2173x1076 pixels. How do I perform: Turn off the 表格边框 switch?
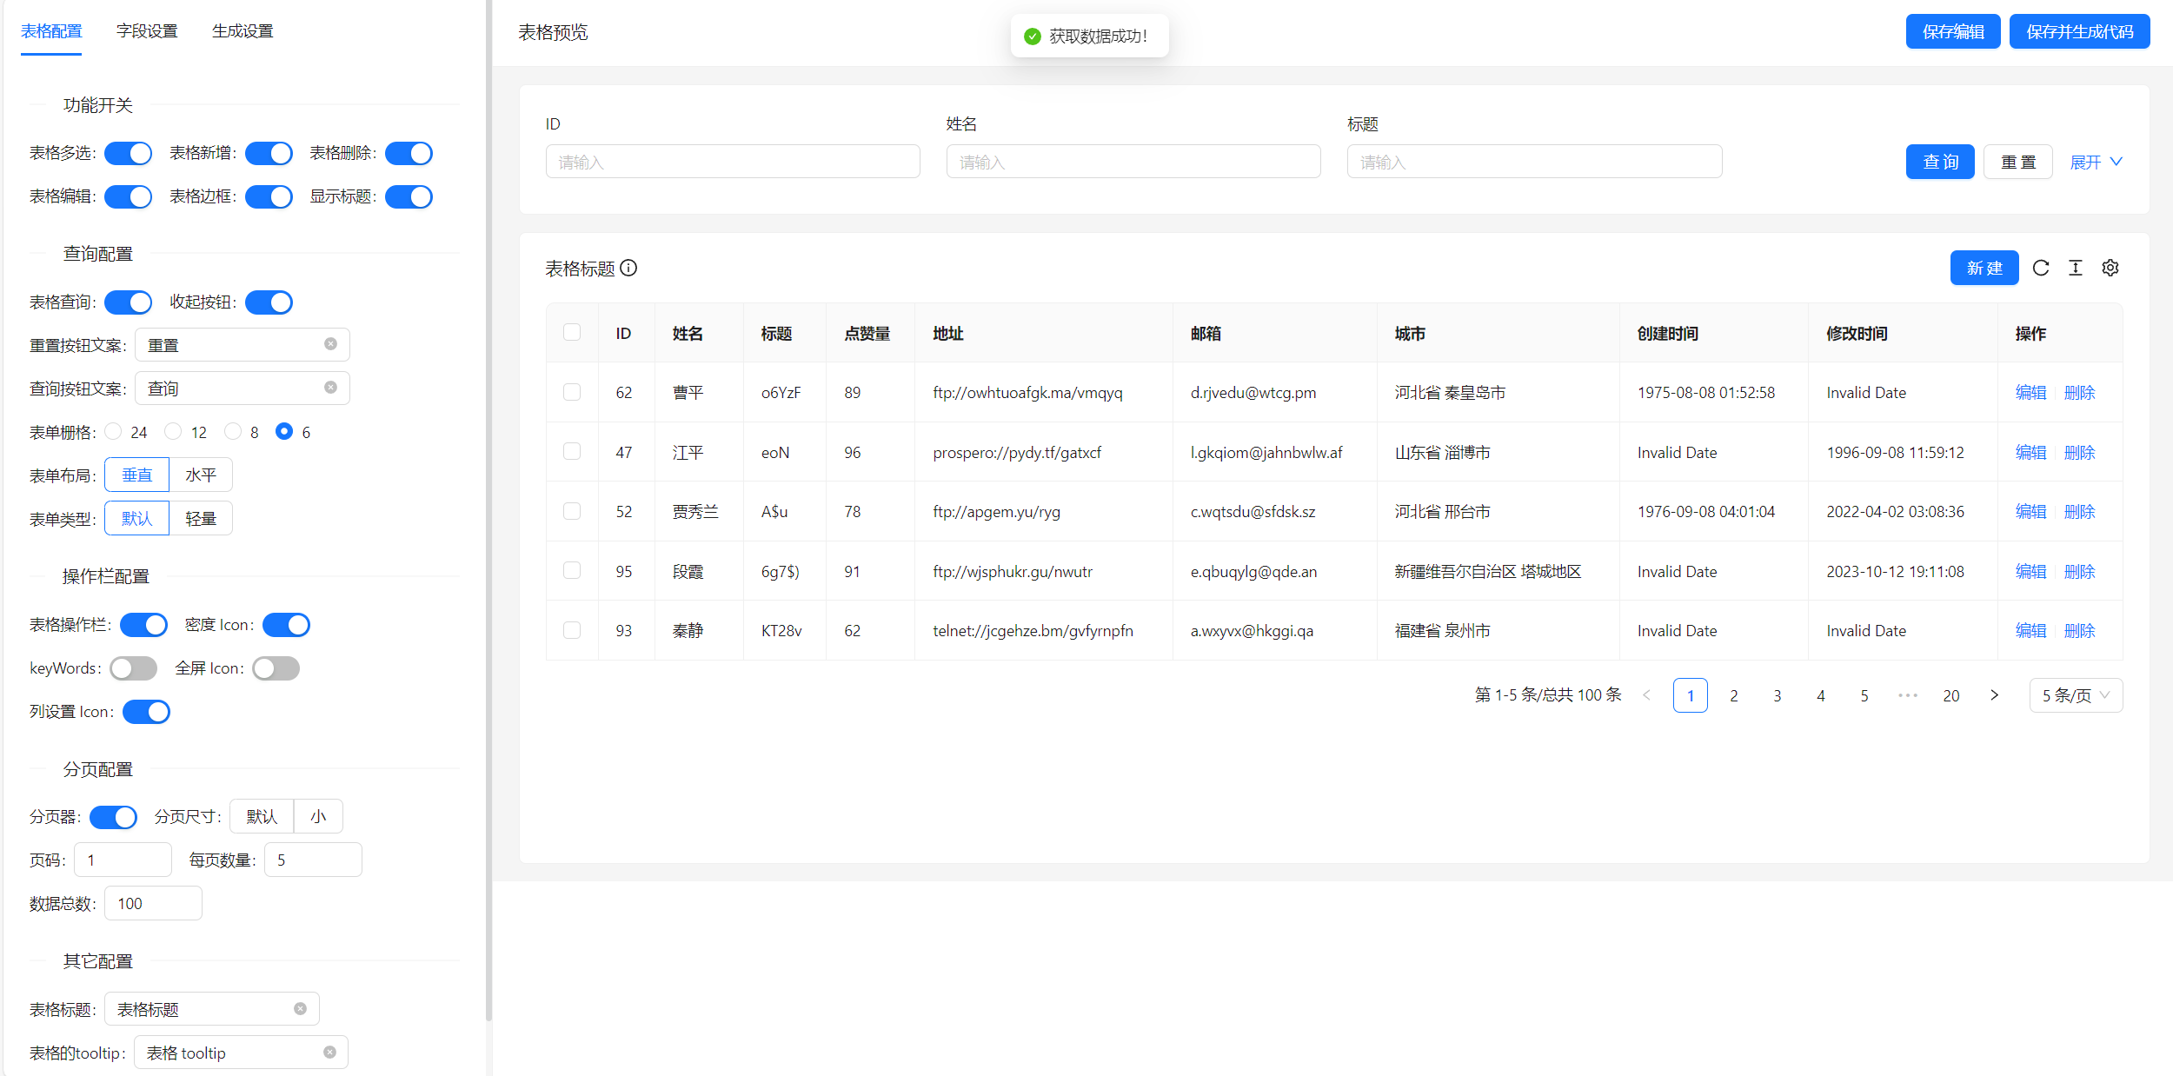point(269,196)
